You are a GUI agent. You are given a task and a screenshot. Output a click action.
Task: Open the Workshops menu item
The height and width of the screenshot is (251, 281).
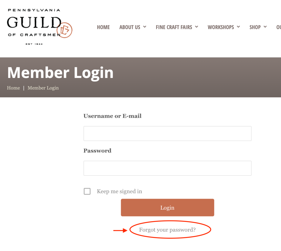[221, 27]
